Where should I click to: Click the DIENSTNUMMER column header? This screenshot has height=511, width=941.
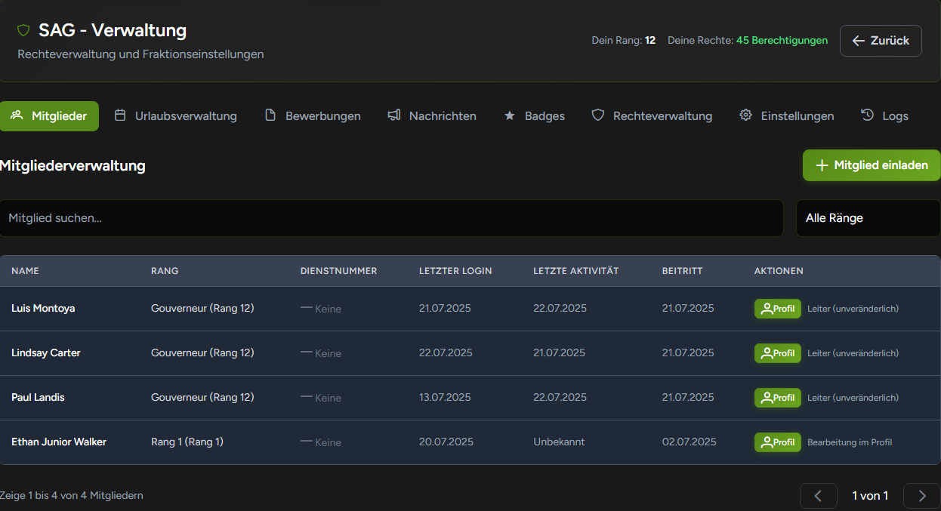338,271
